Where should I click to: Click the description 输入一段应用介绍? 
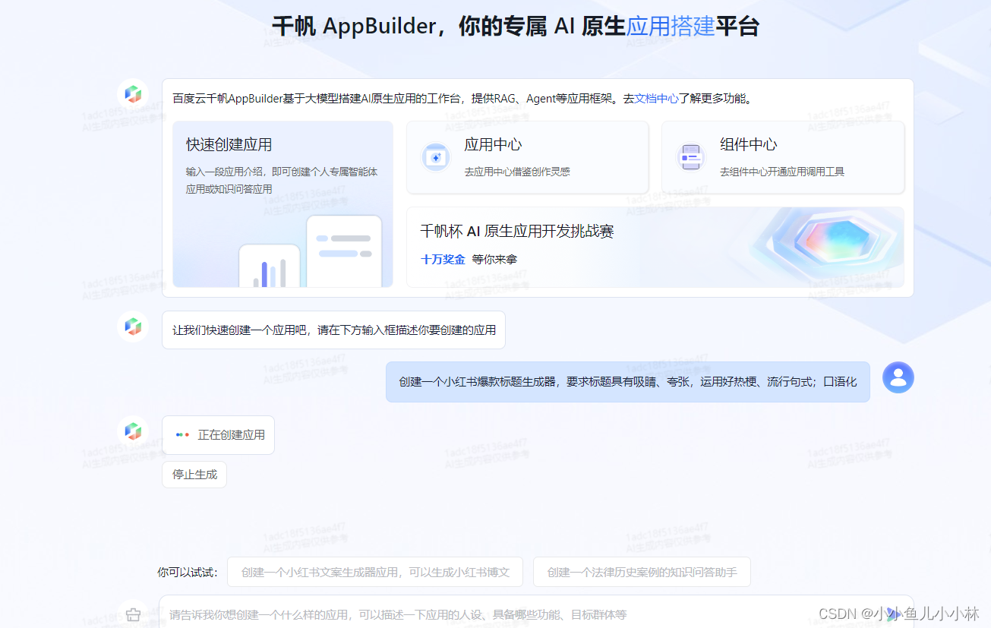tap(282, 180)
